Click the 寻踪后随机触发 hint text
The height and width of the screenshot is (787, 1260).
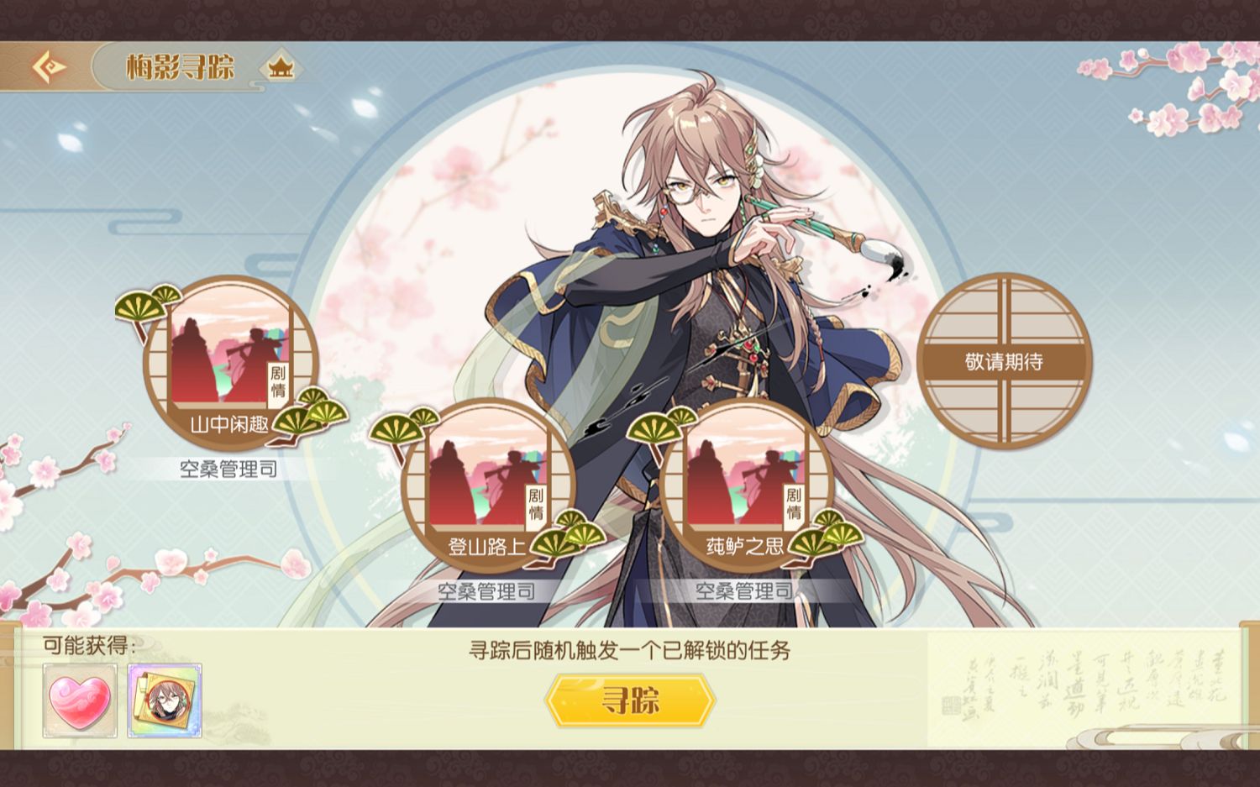(630, 650)
